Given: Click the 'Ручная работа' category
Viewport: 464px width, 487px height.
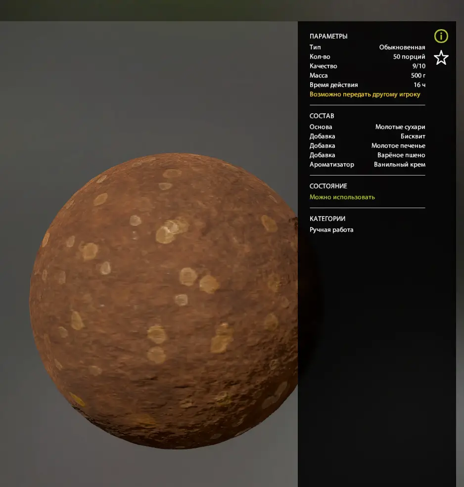Looking at the screenshot, I should (331, 230).
